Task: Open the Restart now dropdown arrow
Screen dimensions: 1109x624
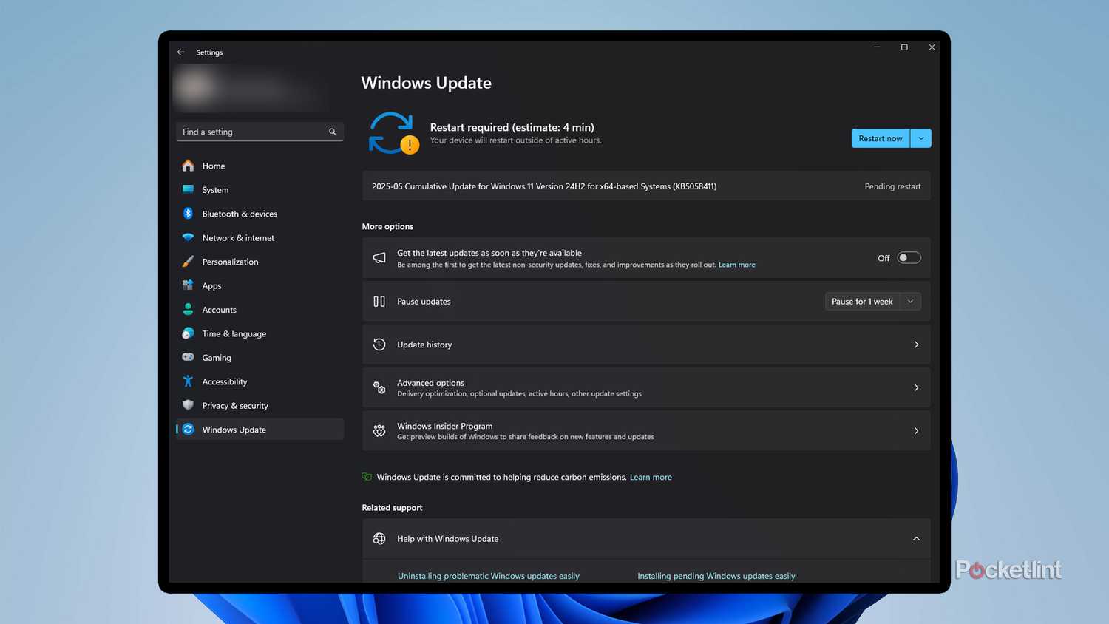Action: click(920, 138)
